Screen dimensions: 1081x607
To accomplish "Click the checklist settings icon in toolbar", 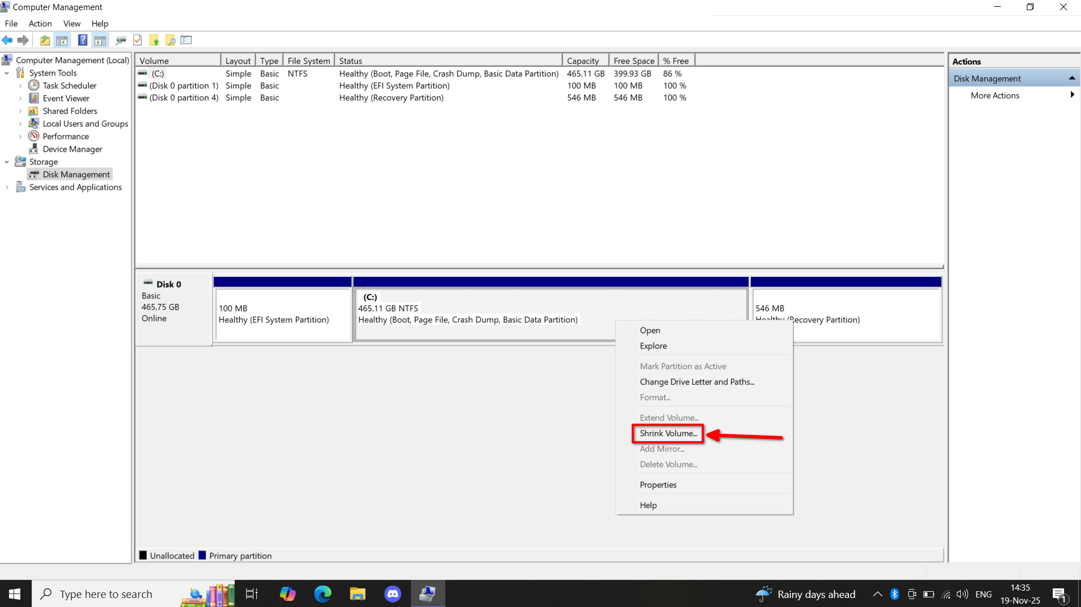I will click(x=186, y=40).
